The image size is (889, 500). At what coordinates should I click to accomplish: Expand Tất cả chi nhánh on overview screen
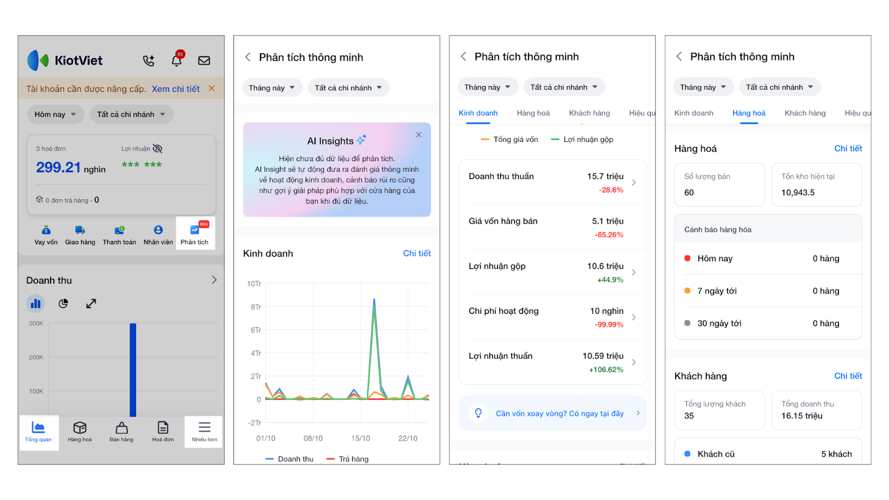pos(131,114)
